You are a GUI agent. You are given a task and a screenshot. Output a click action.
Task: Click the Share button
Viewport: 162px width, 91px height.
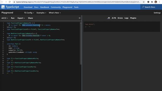[x=30, y=18]
